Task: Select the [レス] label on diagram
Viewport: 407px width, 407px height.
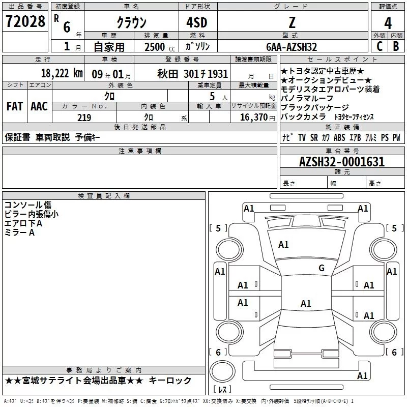Action: (x=222, y=390)
